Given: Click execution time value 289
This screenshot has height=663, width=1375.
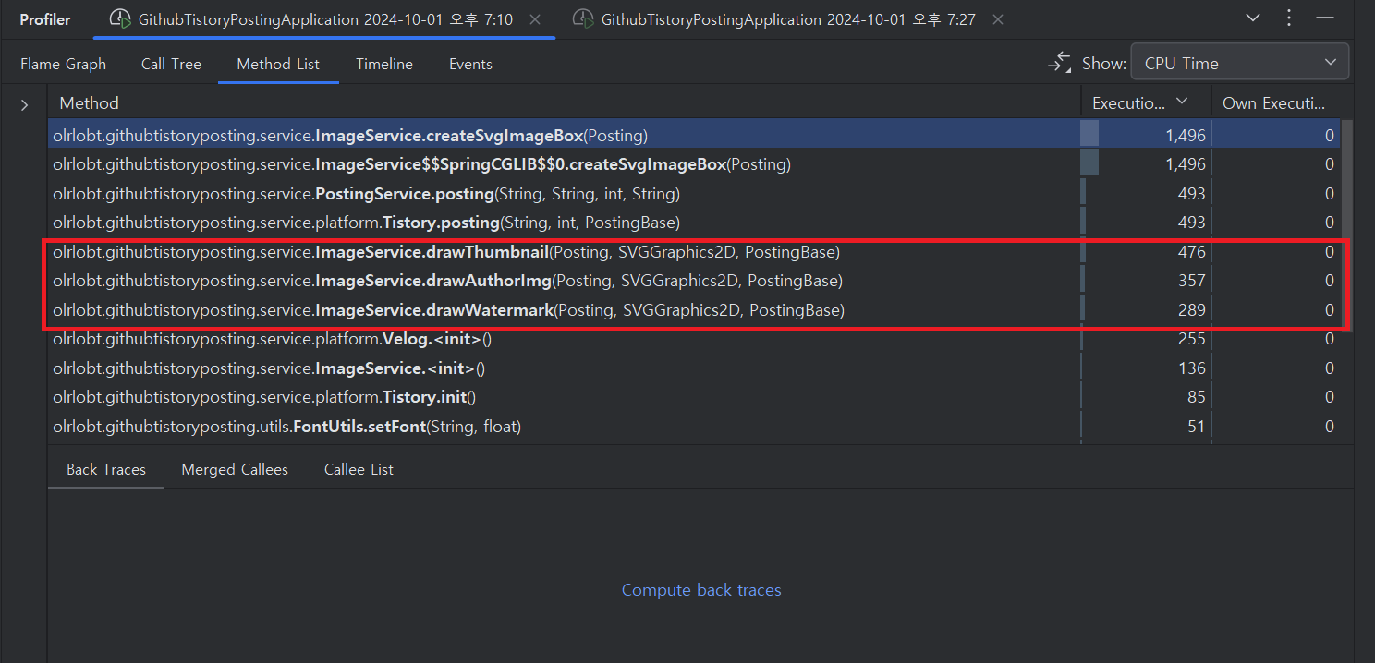Looking at the screenshot, I should tap(1191, 310).
